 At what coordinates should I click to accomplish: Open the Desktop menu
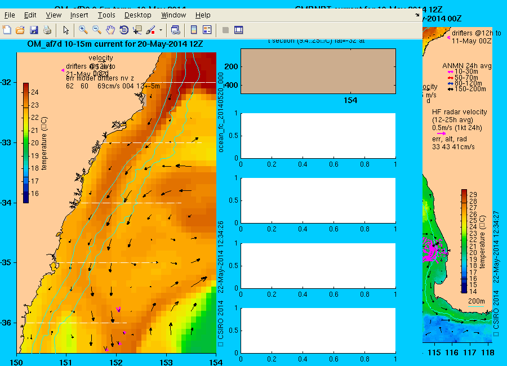point(138,15)
